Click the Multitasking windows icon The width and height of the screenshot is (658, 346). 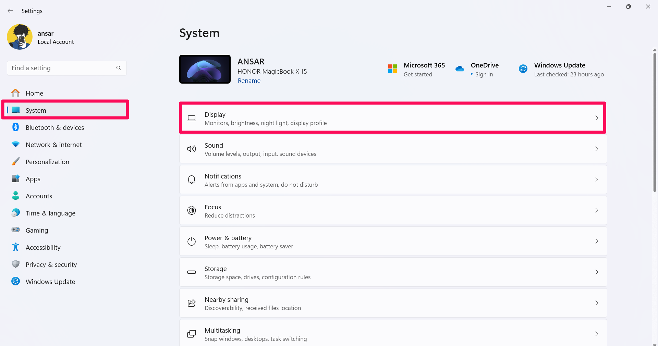(192, 334)
